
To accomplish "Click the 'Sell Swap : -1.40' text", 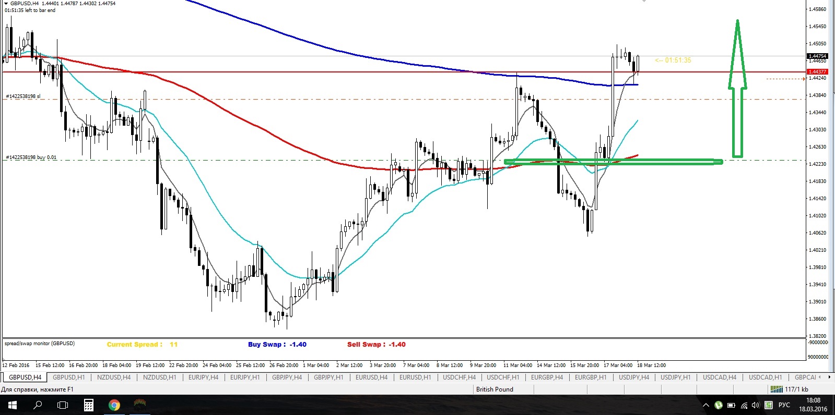I will tap(377, 345).
